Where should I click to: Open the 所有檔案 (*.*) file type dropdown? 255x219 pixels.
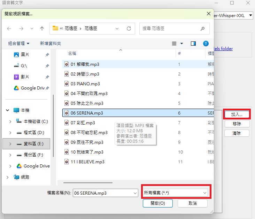175,193
